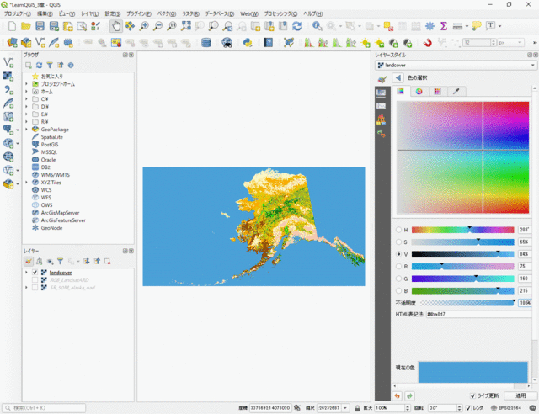Click the Save Project icon
539x414 pixels.
tap(40, 26)
